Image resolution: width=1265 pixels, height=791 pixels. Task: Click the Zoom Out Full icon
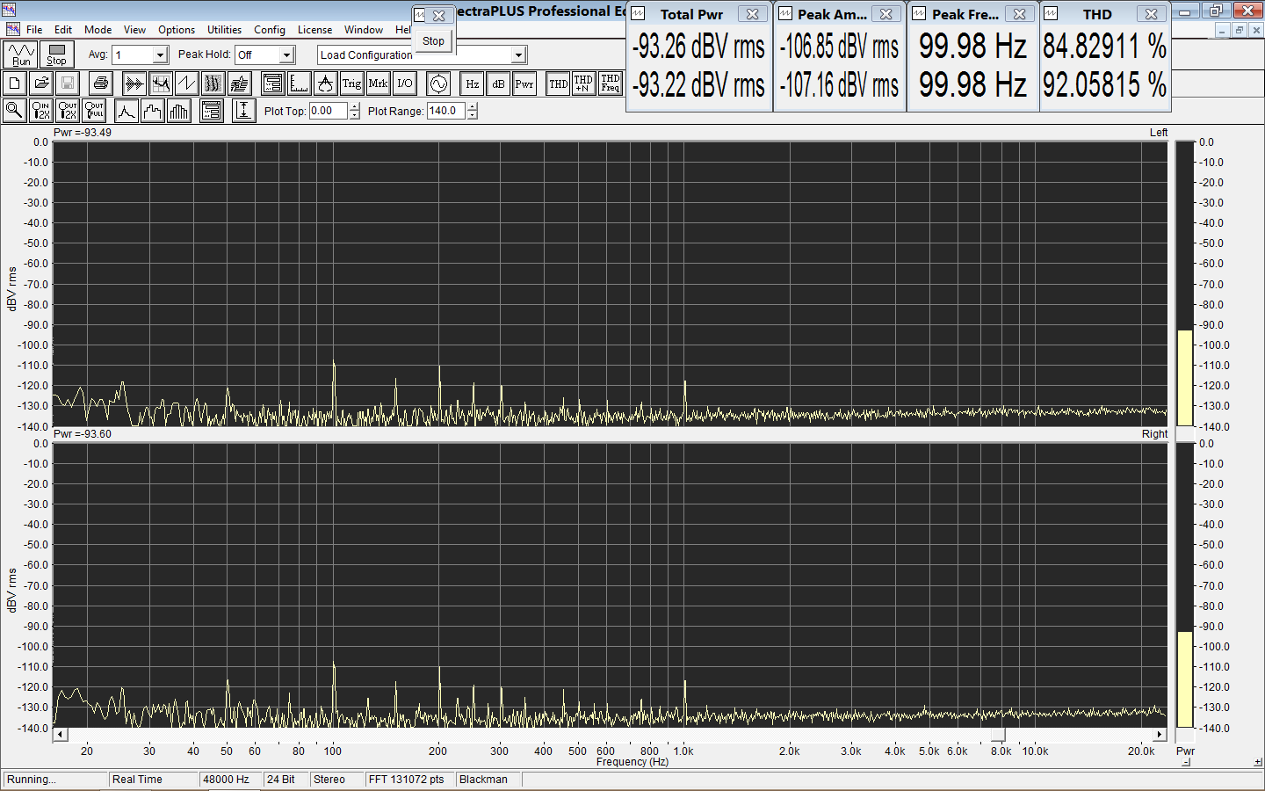(94, 111)
